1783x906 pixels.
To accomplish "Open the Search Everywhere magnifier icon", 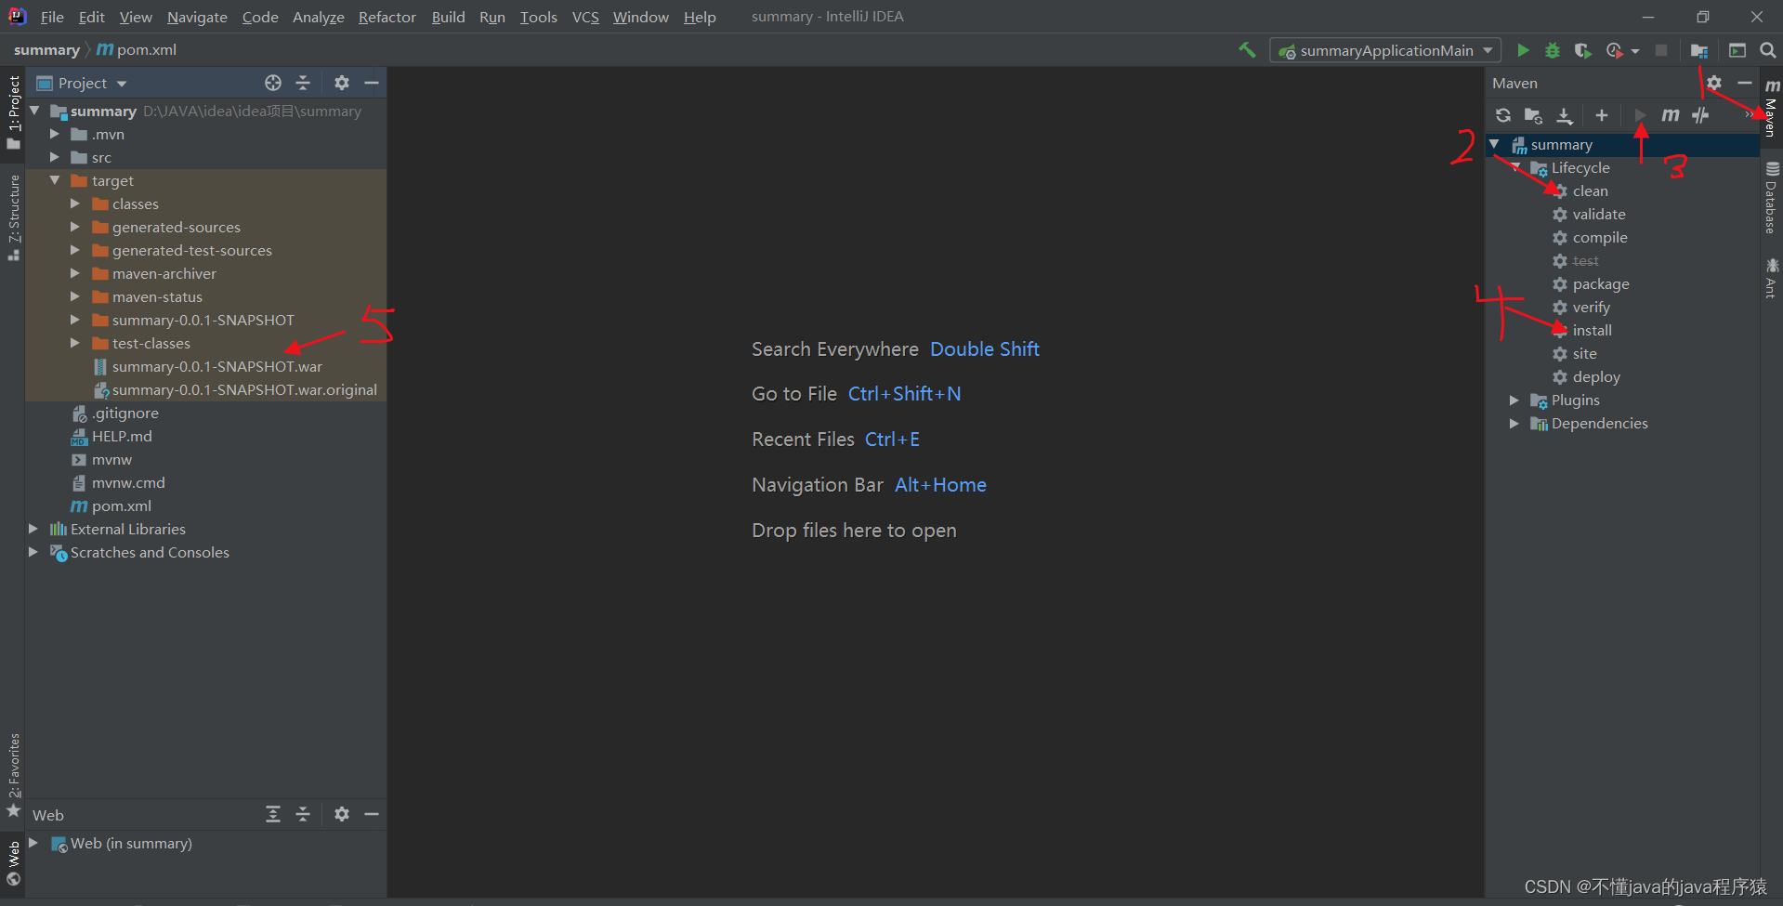I will tap(1767, 50).
